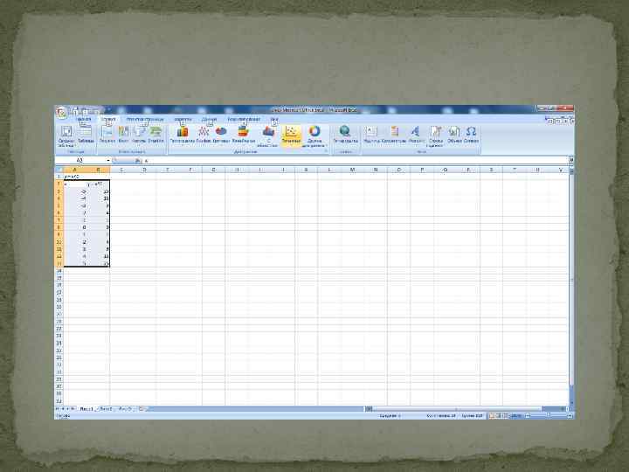Open the Charts group dialog launcher
Screen dimensions: 629x472
coord(326,152)
